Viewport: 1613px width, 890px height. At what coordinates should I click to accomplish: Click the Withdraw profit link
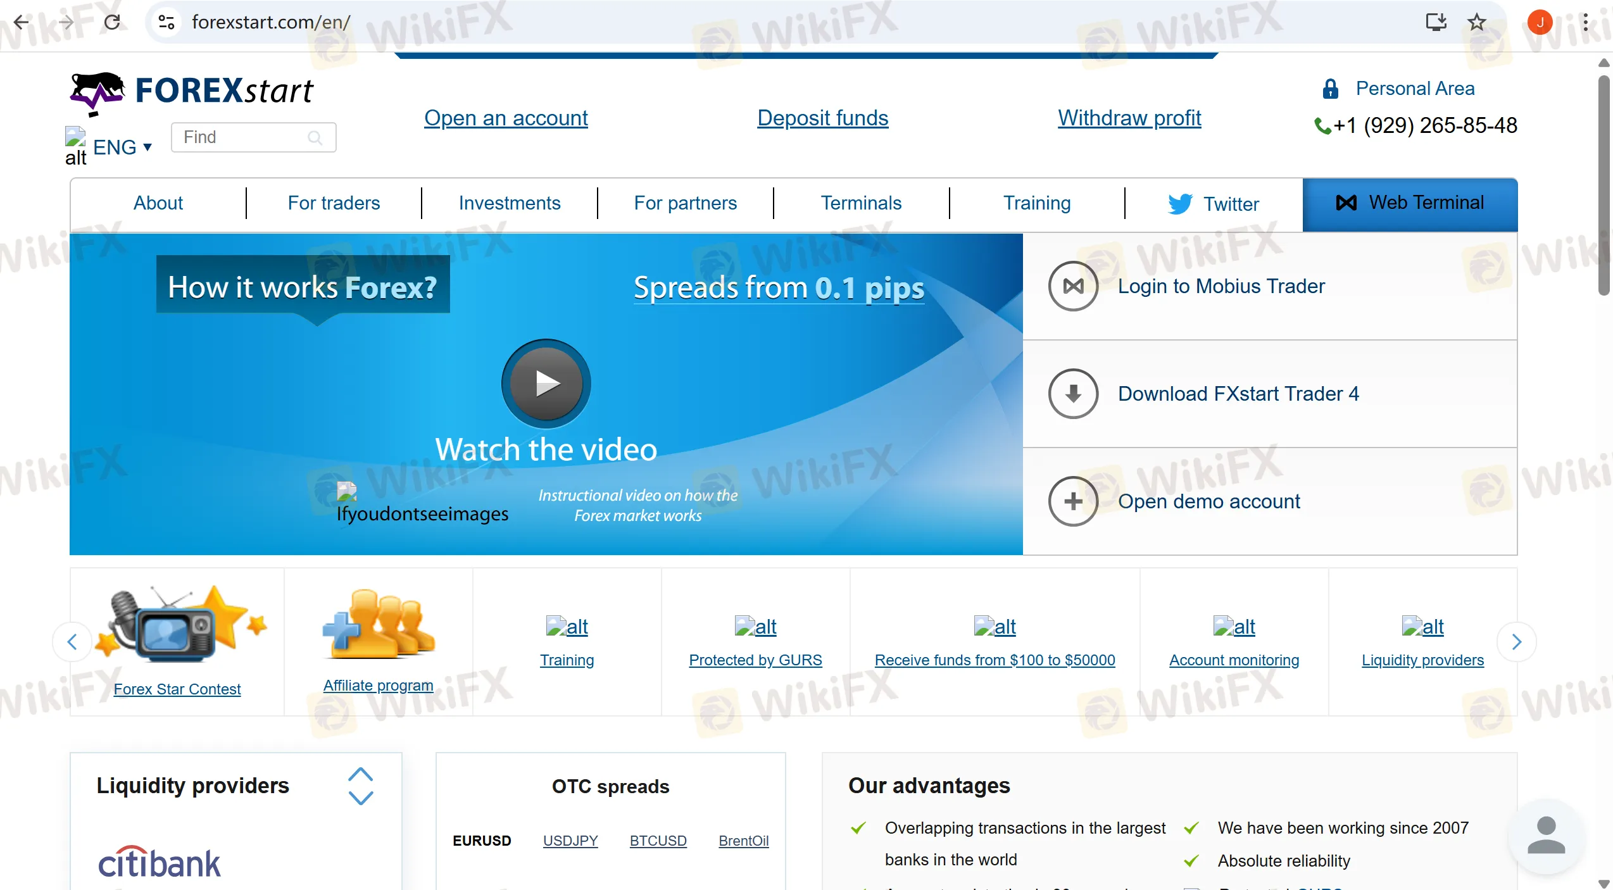(1129, 118)
